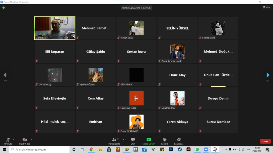Screen dimensions: 273x153
Task: Start video with the camera button
Action: (x=25, y=141)
